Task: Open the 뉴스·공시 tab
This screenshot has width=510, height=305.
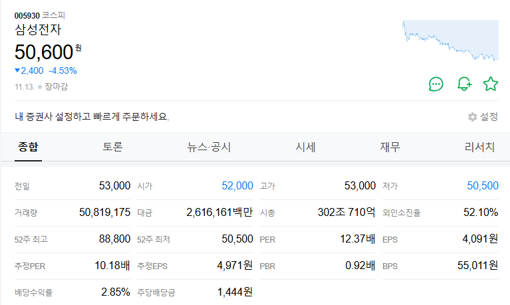Action: pos(209,147)
